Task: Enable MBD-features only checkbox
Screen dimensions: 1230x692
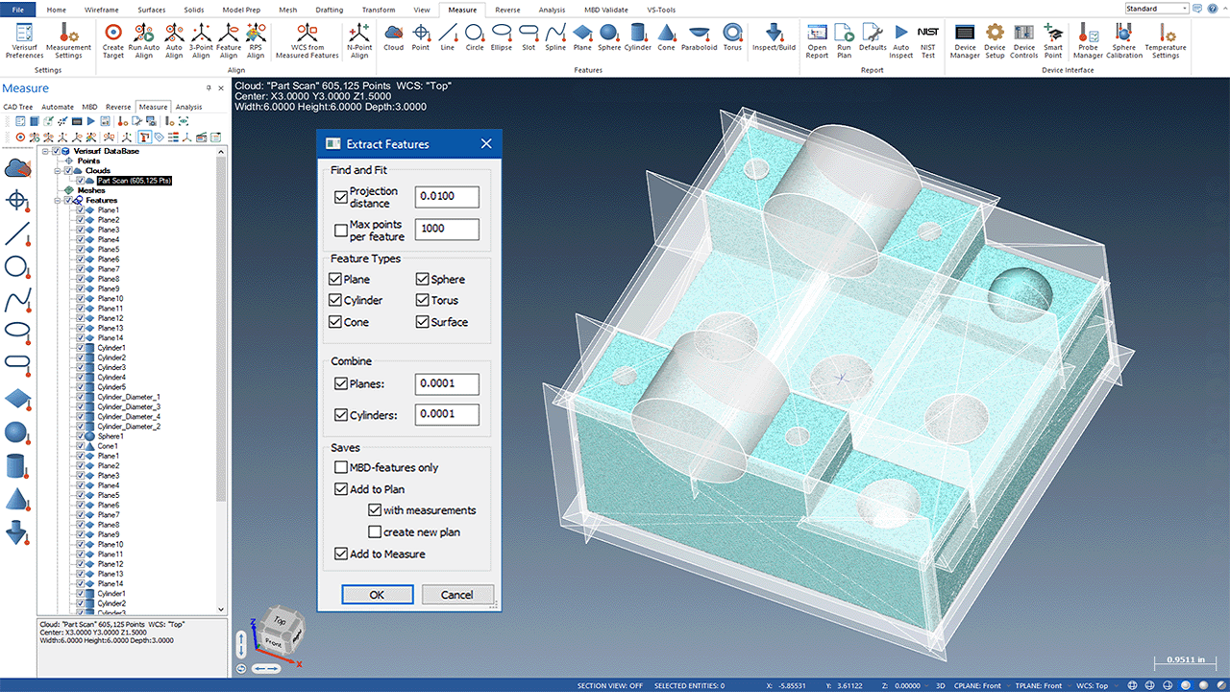Action: pos(341,468)
